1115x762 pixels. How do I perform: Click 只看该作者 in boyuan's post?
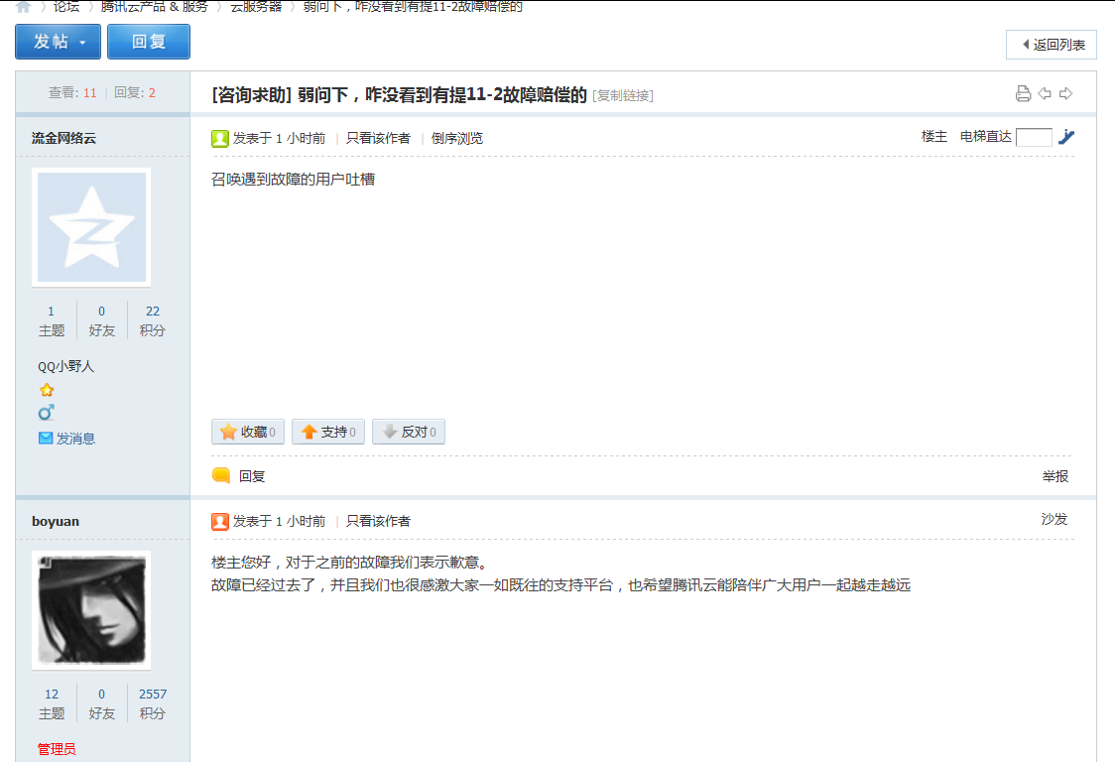click(x=378, y=522)
